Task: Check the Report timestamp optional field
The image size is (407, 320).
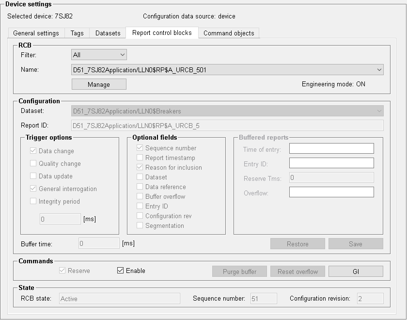Action: [x=140, y=158]
